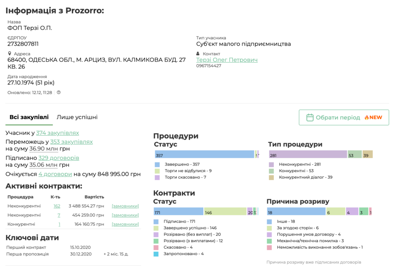
Task: Open the 353 закупівлях winner link
Action: (x=71, y=142)
